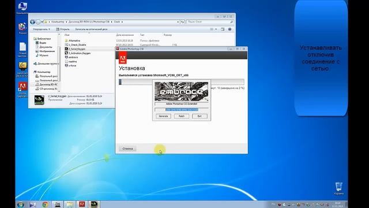Select Дисковод BD-ROM breadcrumb in address bar

pos(89,22)
